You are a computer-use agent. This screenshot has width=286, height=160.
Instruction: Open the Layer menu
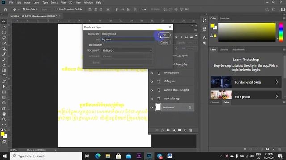tap(36, 3)
